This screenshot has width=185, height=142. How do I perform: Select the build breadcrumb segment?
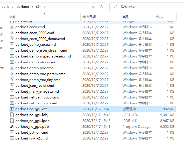pyautogui.click(x=5, y=7)
